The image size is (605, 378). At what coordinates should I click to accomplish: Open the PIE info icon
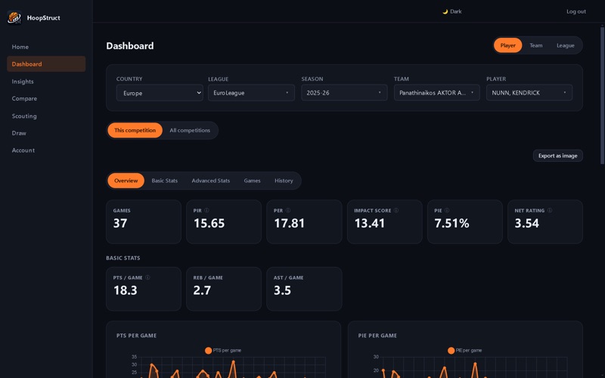click(447, 210)
